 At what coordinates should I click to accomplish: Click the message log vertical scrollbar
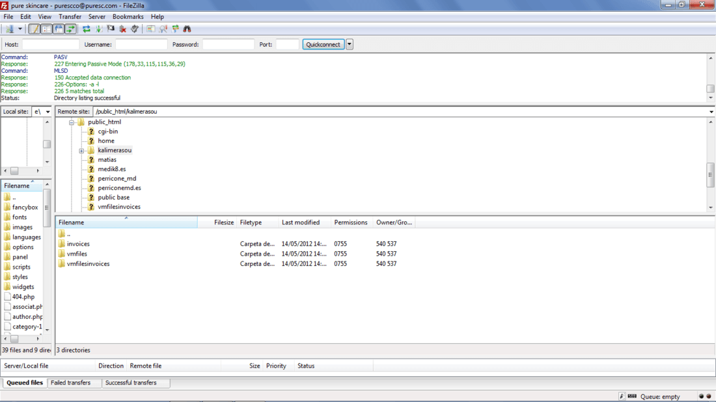point(711,78)
